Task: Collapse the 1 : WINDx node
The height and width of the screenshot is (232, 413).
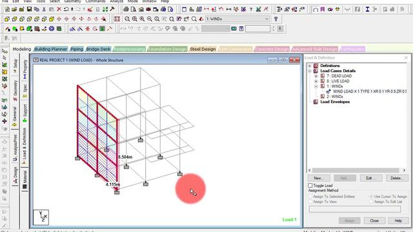Action: 316,86
